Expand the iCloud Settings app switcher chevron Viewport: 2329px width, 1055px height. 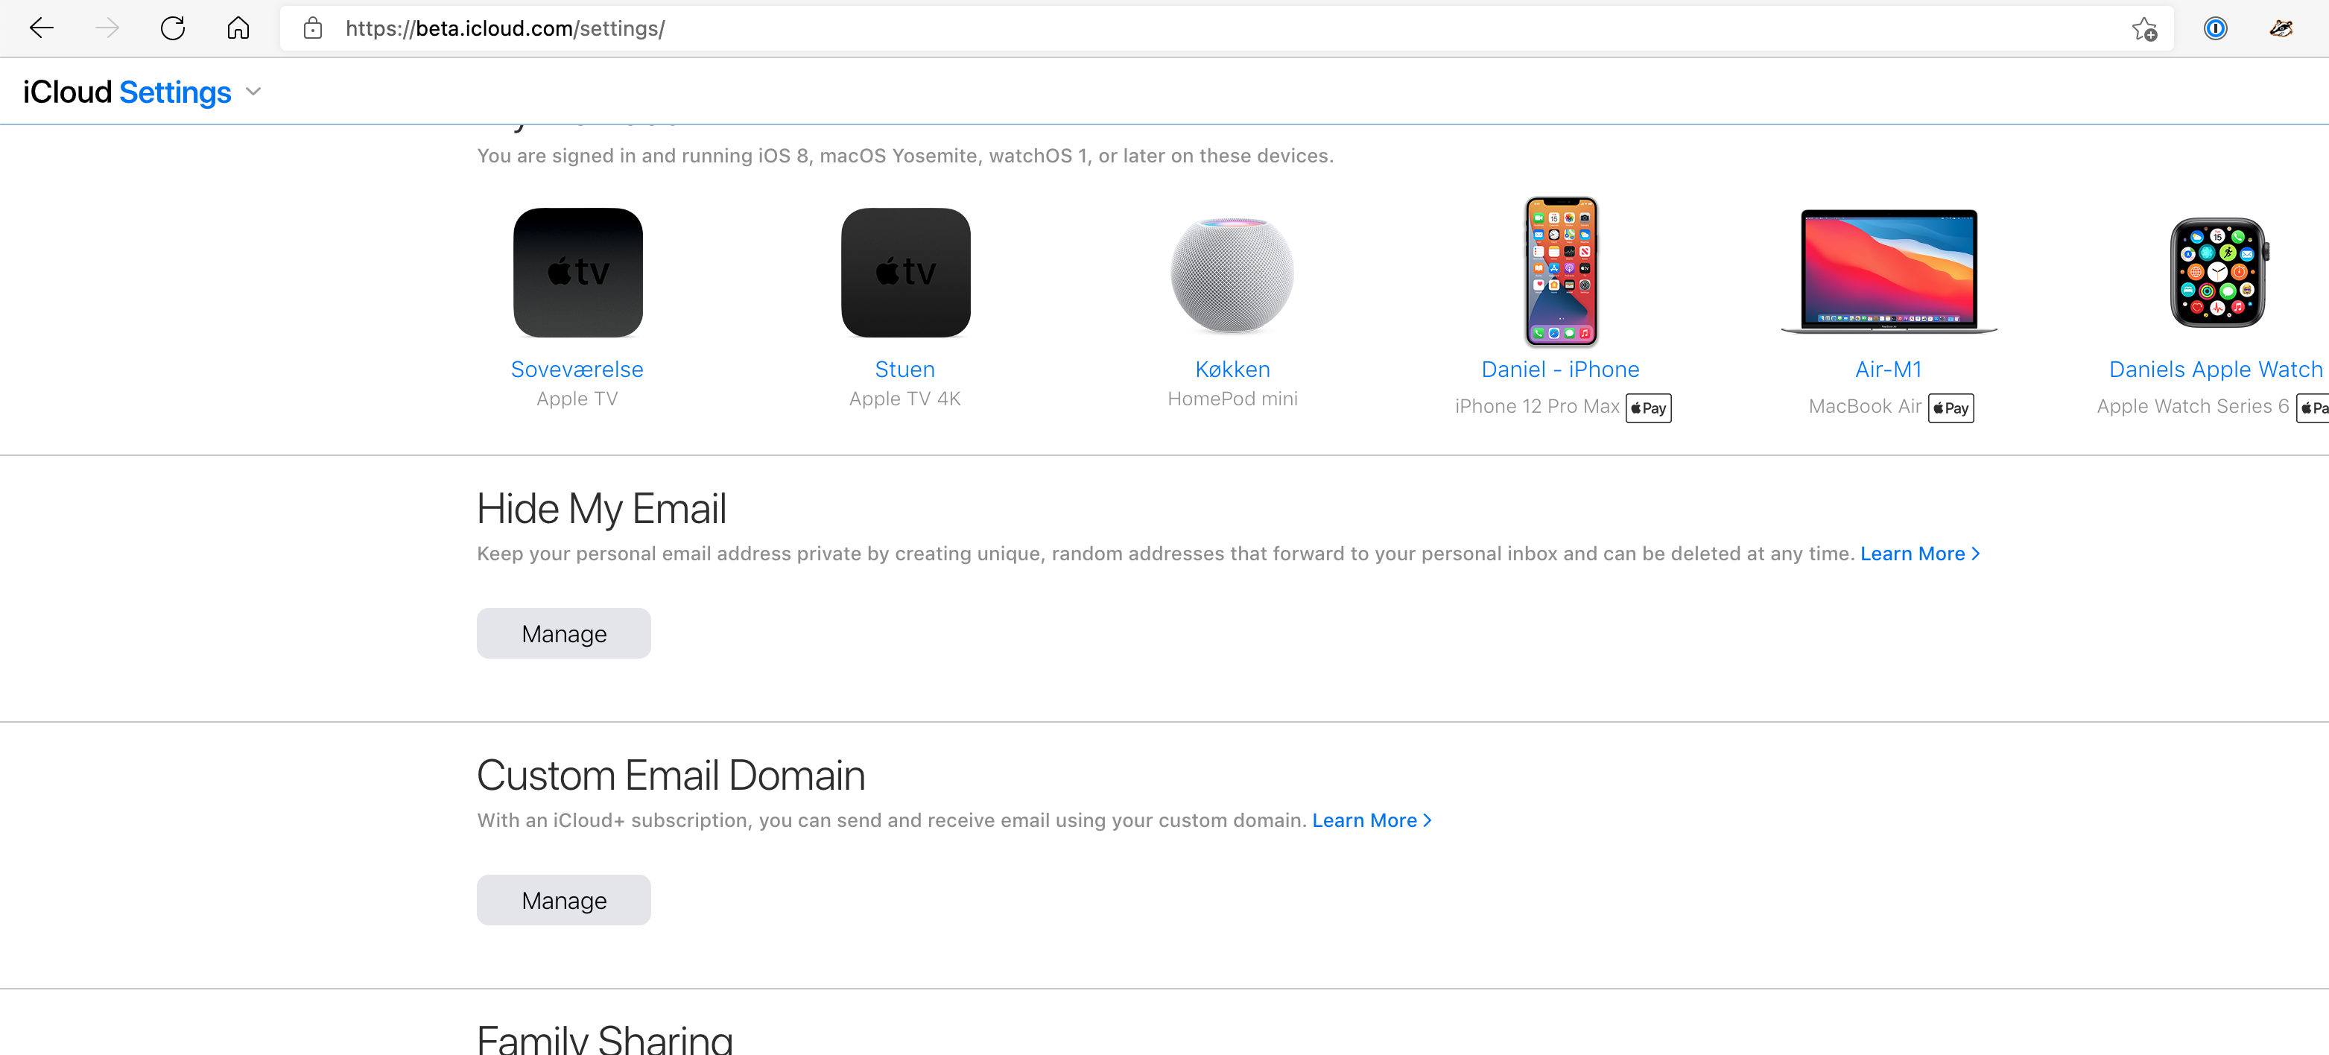point(254,92)
